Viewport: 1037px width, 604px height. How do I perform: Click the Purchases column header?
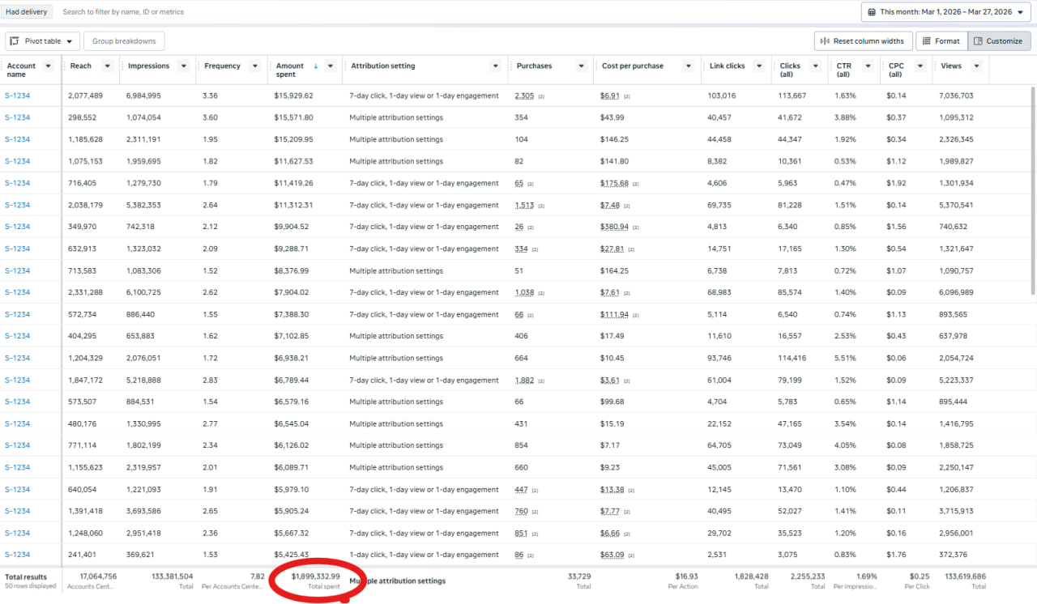[x=535, y=66]
